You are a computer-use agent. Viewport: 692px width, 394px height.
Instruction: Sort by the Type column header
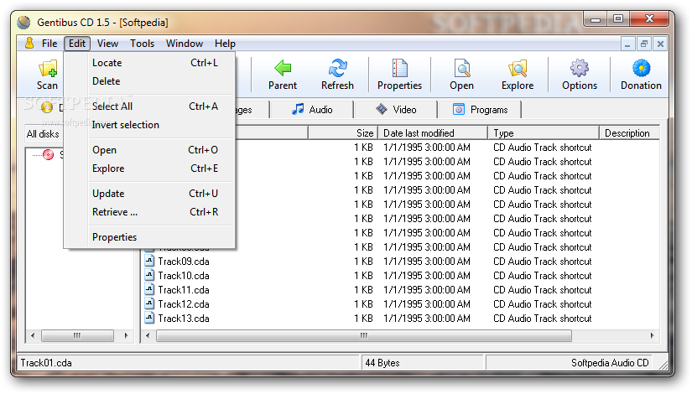click(544, 132)
